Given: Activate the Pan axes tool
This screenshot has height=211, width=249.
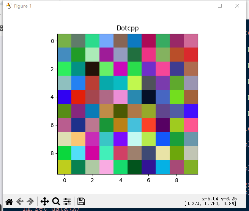Looking at the screenshot, I should tap(45, 201).
